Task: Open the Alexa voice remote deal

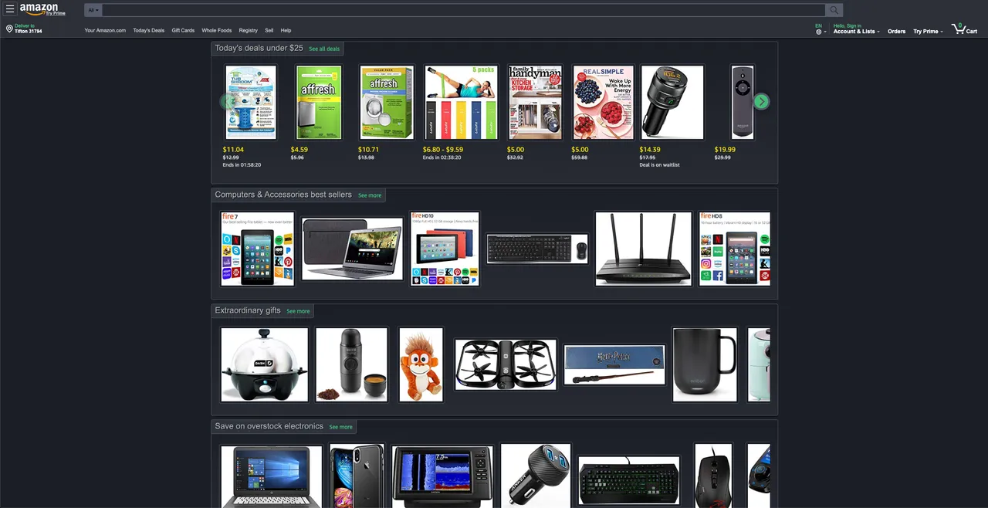Action: [x=743, y=102]
